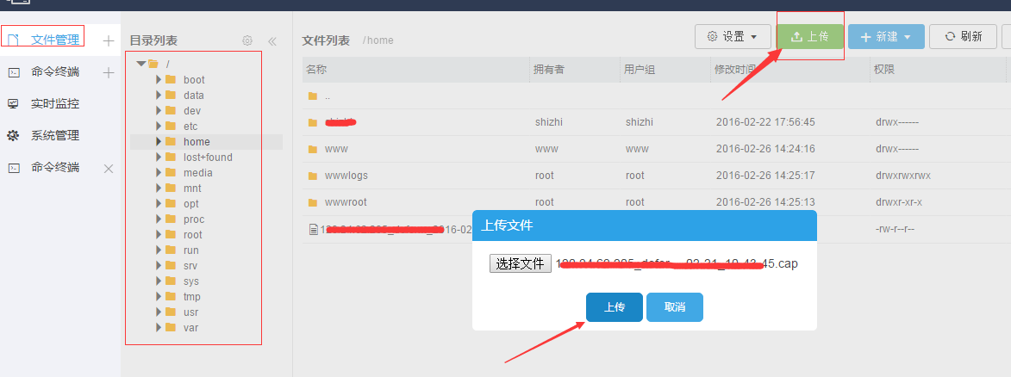Image resolution: width=1011 pixels, height=377 pixels.
Task: Collapse the directory list panel with the double chevron
Action: click(272, 41)
